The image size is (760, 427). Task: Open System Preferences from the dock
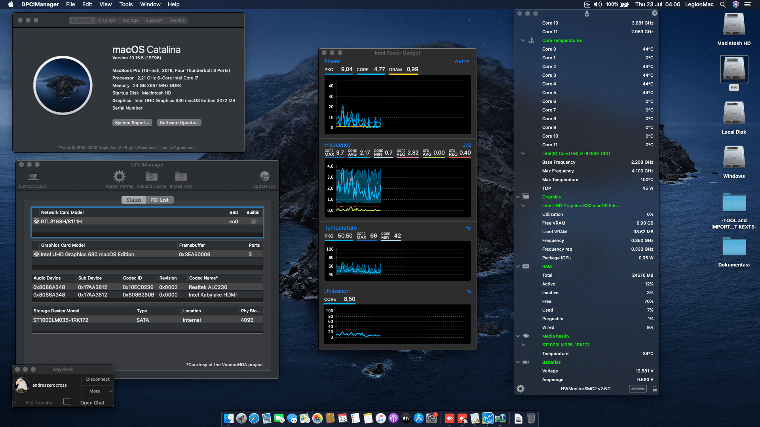click(431, 418)
